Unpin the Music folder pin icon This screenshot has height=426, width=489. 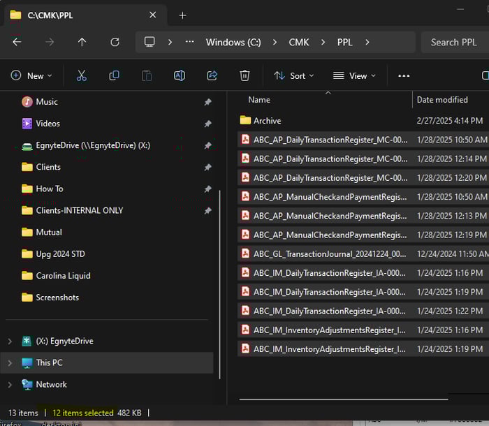[x=207, y=102]
